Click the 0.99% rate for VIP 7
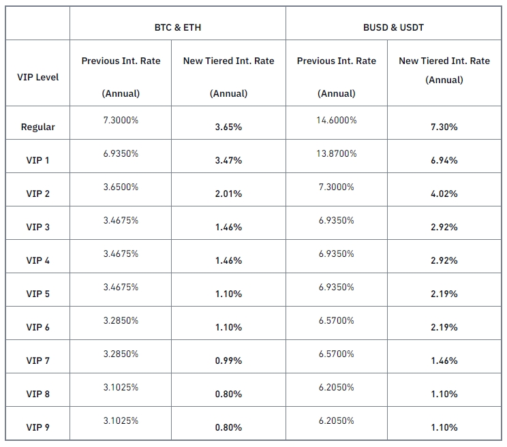 click(228, 360)
